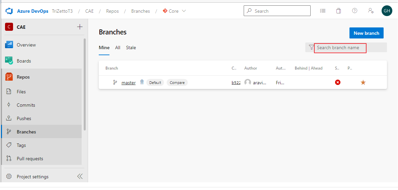Open Project settings at sidebar bottom

click(x=32, y=177)
